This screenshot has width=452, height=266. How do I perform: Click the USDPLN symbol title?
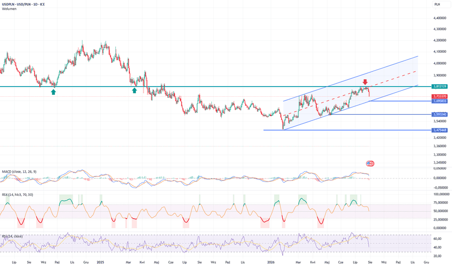tap(23, 4)
